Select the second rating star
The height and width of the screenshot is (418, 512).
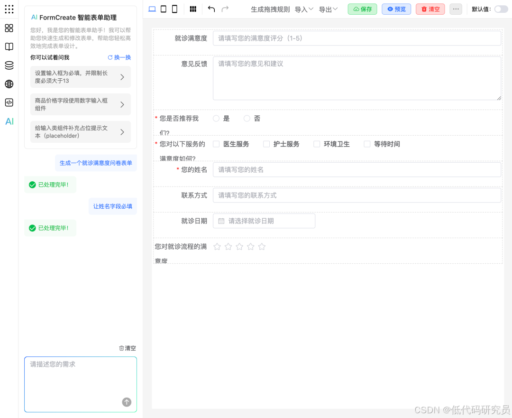228,247
